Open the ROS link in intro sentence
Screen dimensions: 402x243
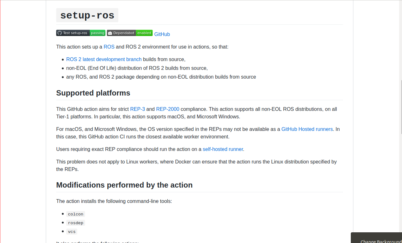point(109,47)
